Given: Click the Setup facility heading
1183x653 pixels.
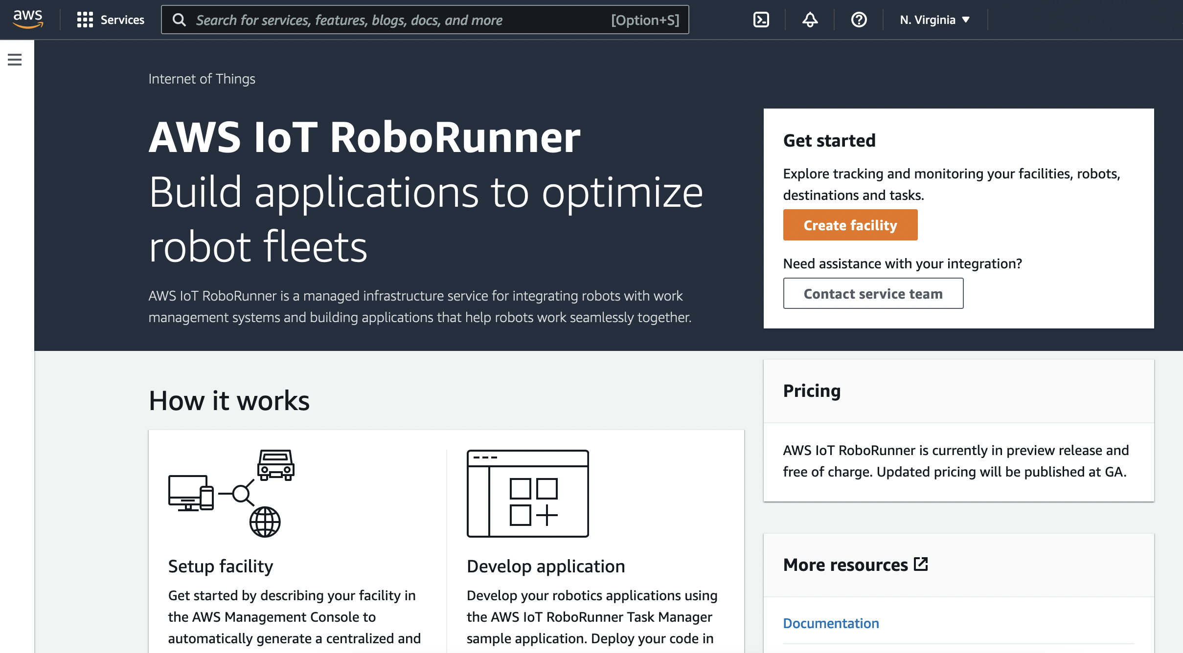Looking at the screenshot, I should 220,566.
